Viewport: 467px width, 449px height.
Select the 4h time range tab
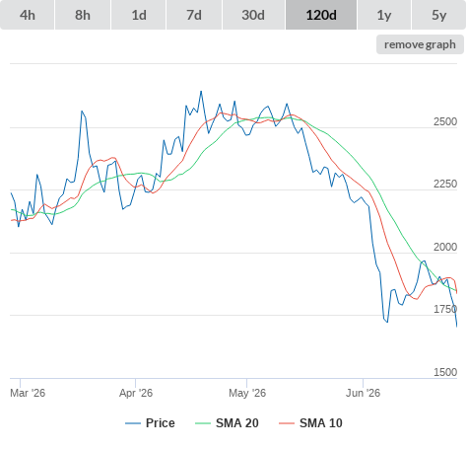coord(27,15)
